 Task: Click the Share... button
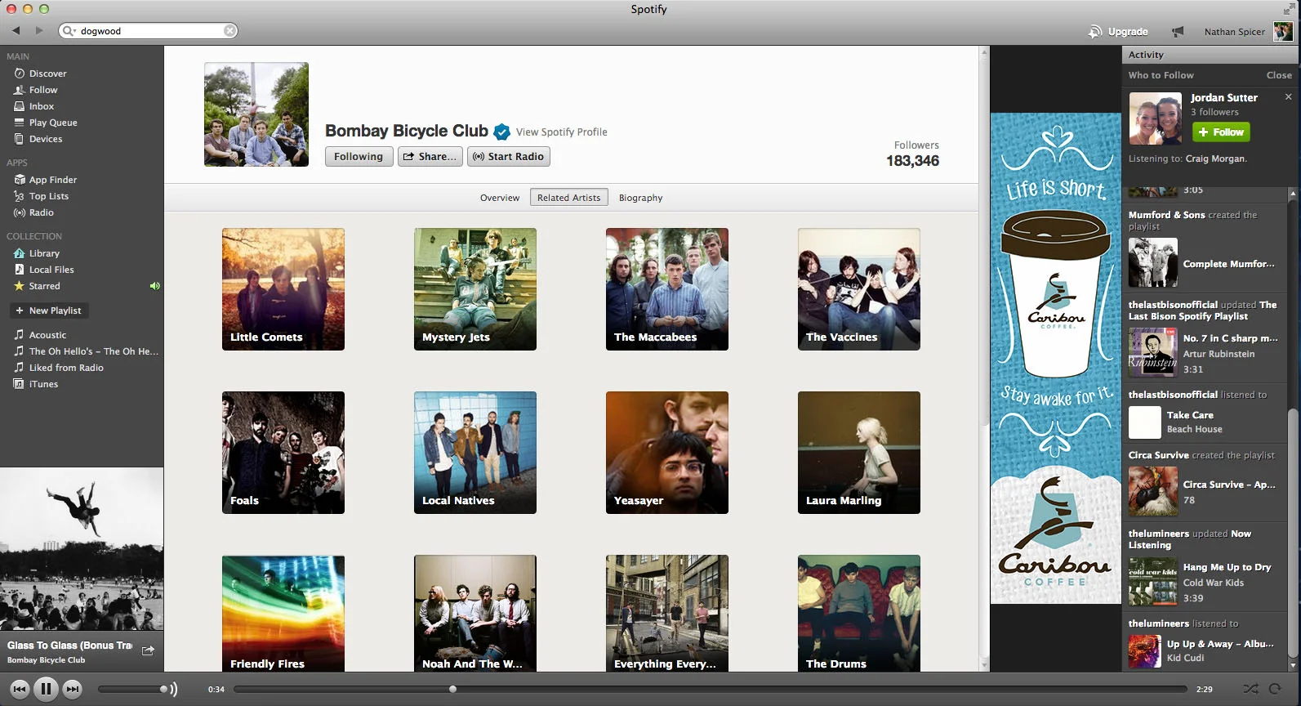click(x=430, y=157)
